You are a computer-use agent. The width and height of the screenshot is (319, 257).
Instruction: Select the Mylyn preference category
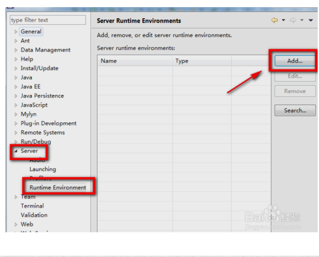click(x=29, y=115)
